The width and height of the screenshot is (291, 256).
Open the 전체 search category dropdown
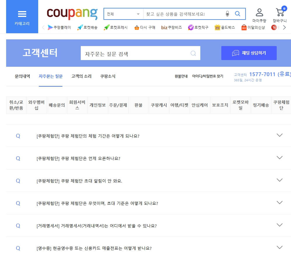click(123, 14)
